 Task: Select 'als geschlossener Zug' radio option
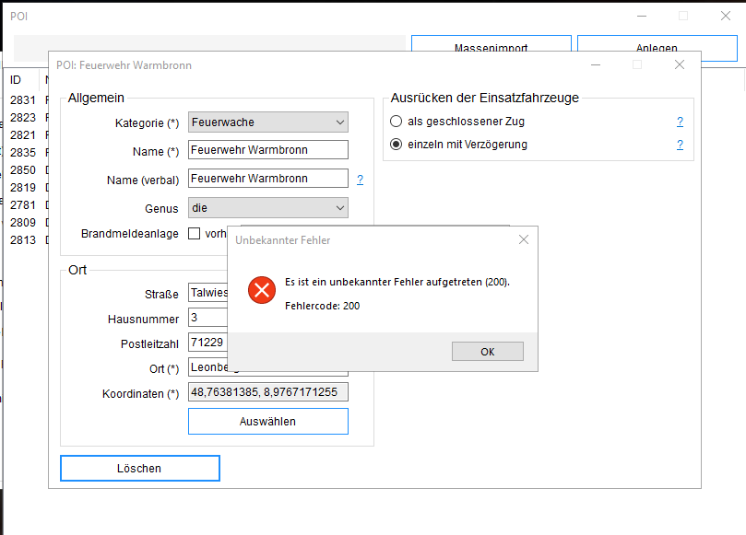point(396,122)
